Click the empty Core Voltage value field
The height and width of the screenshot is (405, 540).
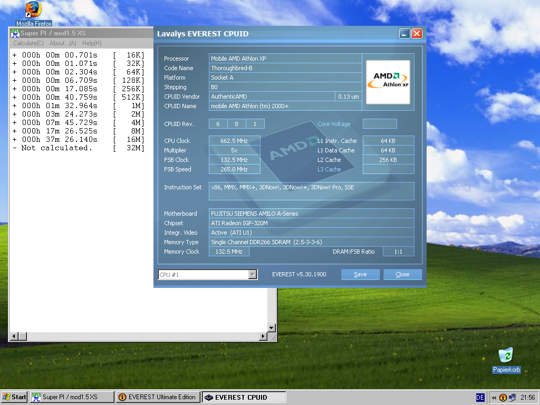click(380, 123)
